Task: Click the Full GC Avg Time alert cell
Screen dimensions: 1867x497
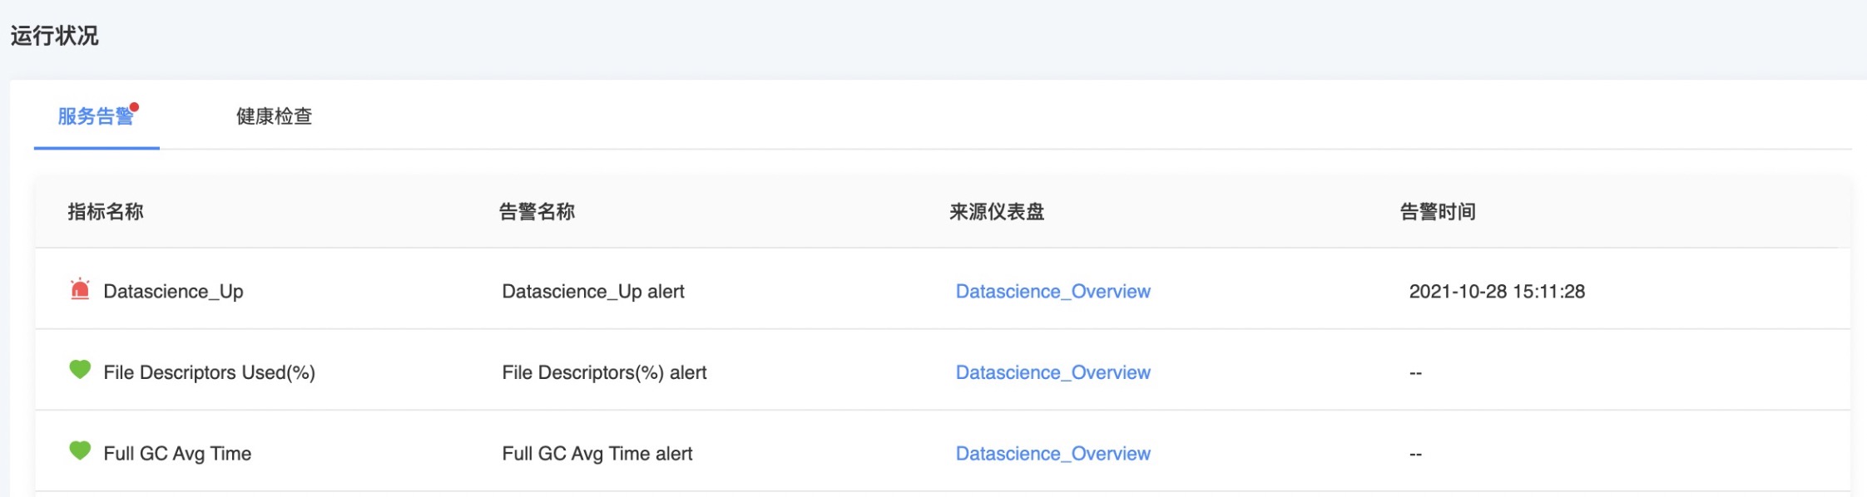Action: pyautogui.click(x=597, y=454)
